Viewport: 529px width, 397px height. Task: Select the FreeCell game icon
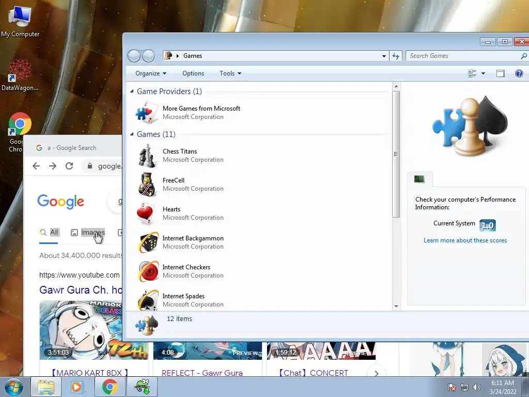147,185
